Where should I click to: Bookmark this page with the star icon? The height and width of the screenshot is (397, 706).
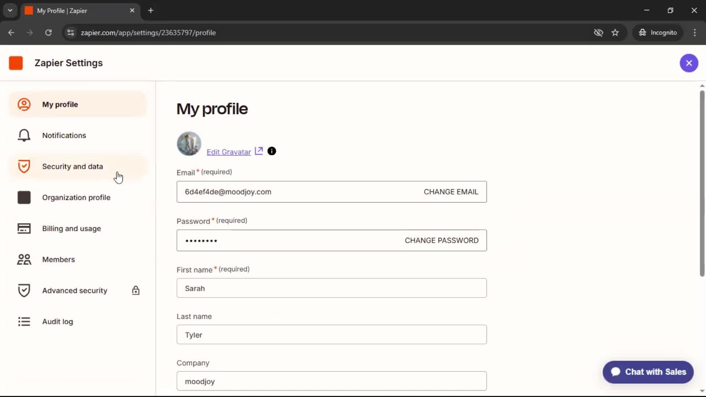(615, 33)
